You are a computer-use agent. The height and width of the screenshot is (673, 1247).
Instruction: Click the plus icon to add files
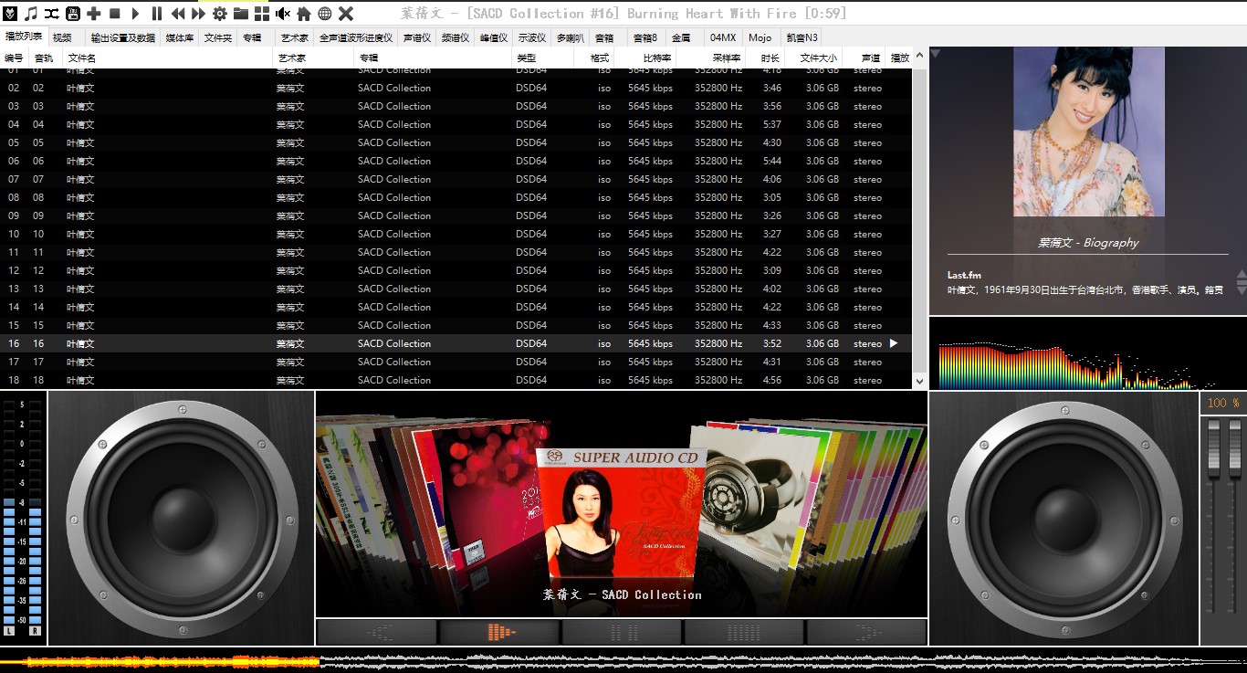(x=93, y=13)
